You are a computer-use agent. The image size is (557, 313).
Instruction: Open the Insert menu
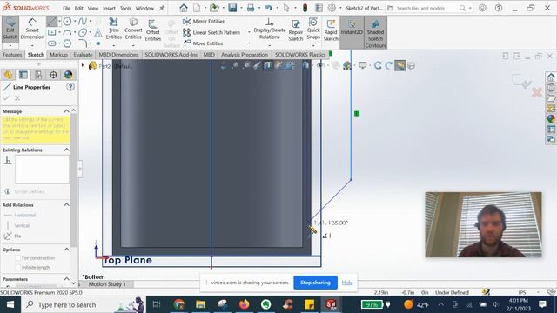(x=109, y=8)
